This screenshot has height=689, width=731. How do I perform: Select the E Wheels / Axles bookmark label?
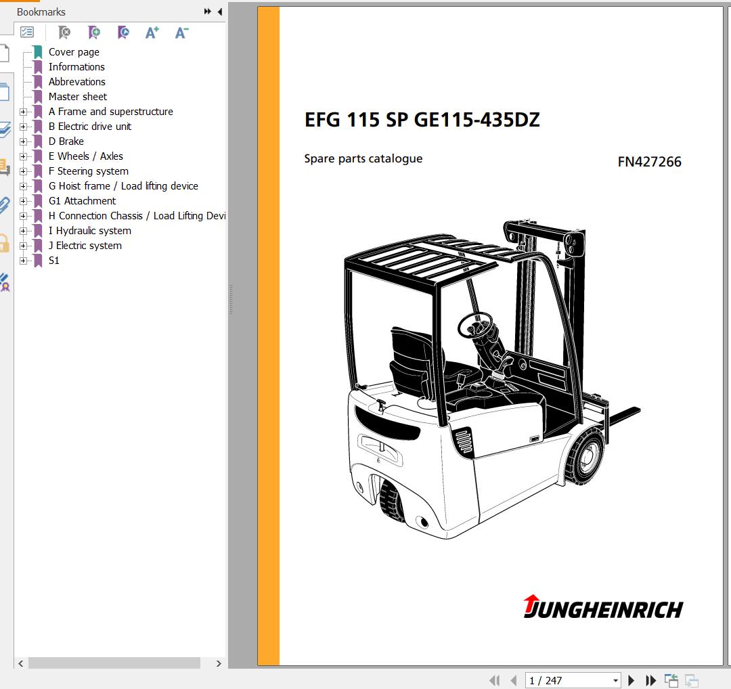click(86, 156)
